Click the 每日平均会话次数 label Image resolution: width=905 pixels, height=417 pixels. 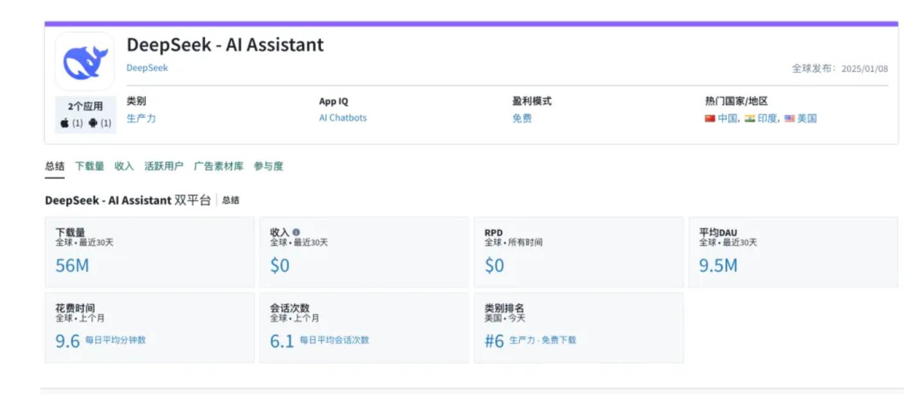[335, 340]
